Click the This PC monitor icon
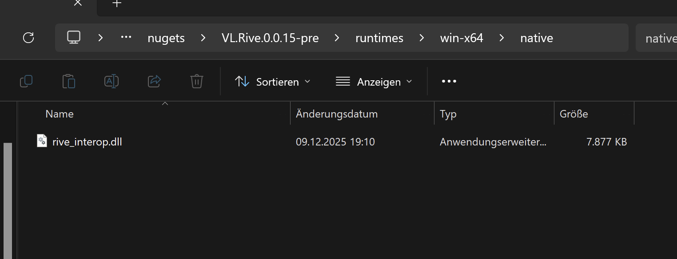The width and height of the screenshot is (677, 259). pyautogui.click(x=74, y=38)
